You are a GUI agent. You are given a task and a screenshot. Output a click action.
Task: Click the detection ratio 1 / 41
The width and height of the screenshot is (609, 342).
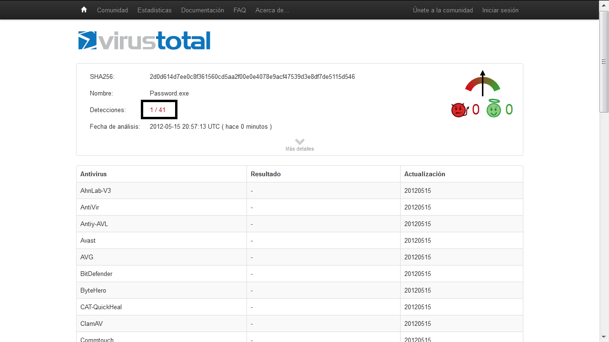coord(158,110)
